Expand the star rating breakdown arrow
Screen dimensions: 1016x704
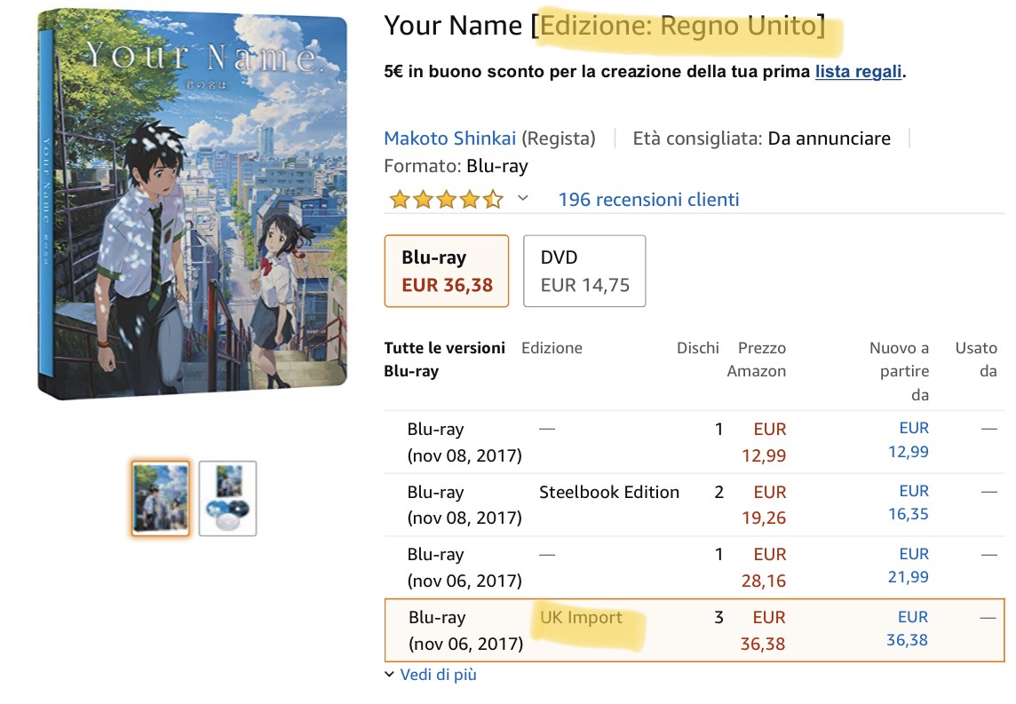coord(523,198)
